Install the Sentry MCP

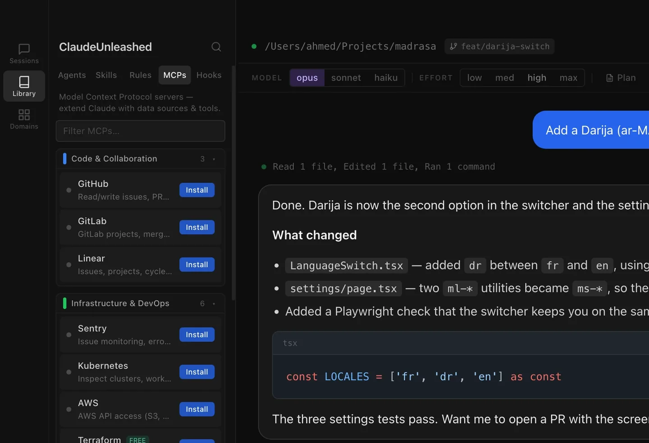point(197,335)
